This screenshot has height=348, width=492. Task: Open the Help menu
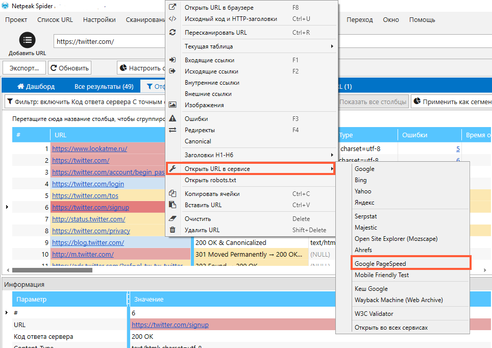point(422,20)
